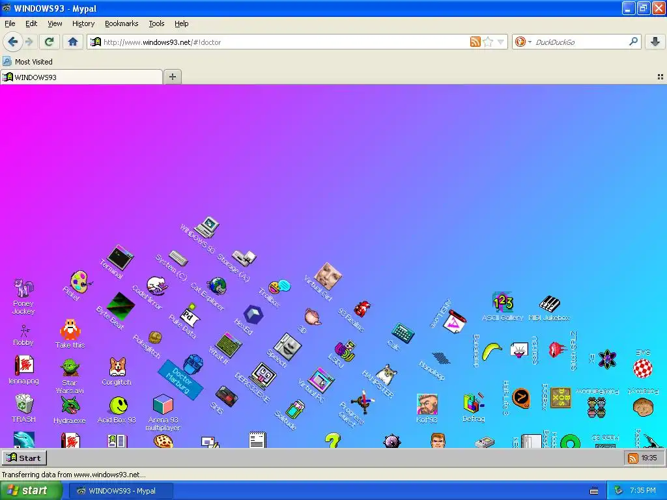Screen dimensions: 667x500
Task: Click the Windows 93 clock 19:35
Action: 649,458
